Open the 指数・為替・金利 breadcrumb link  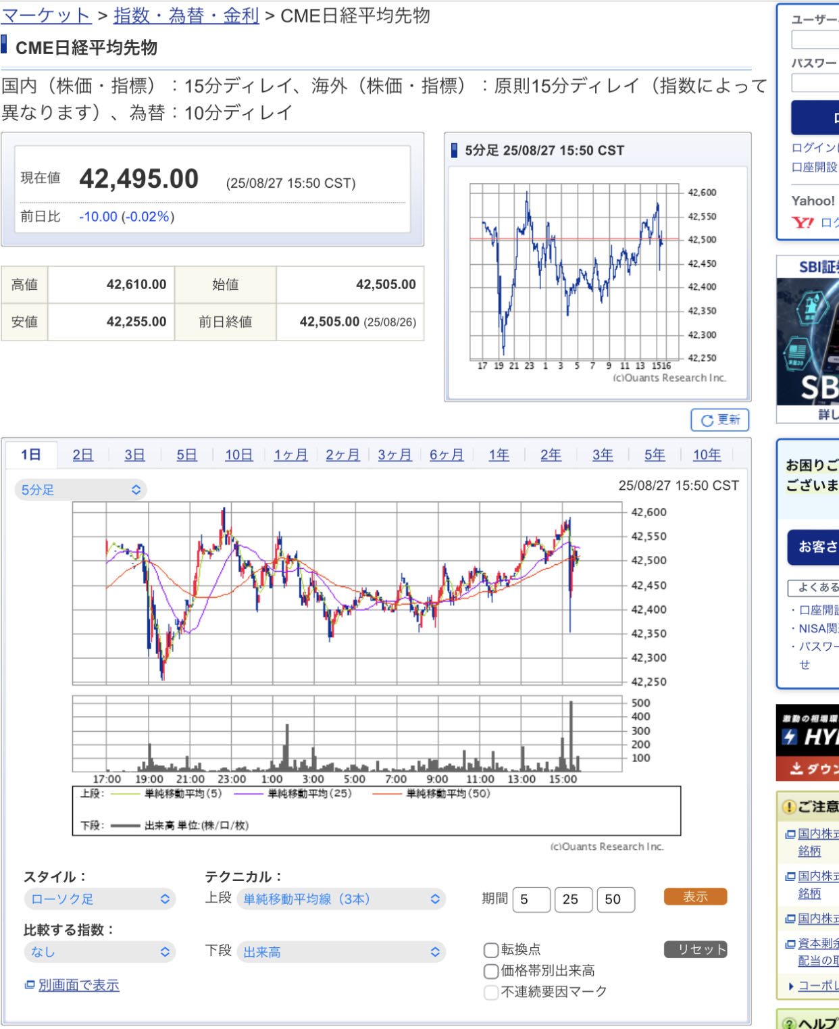point(186,16)
